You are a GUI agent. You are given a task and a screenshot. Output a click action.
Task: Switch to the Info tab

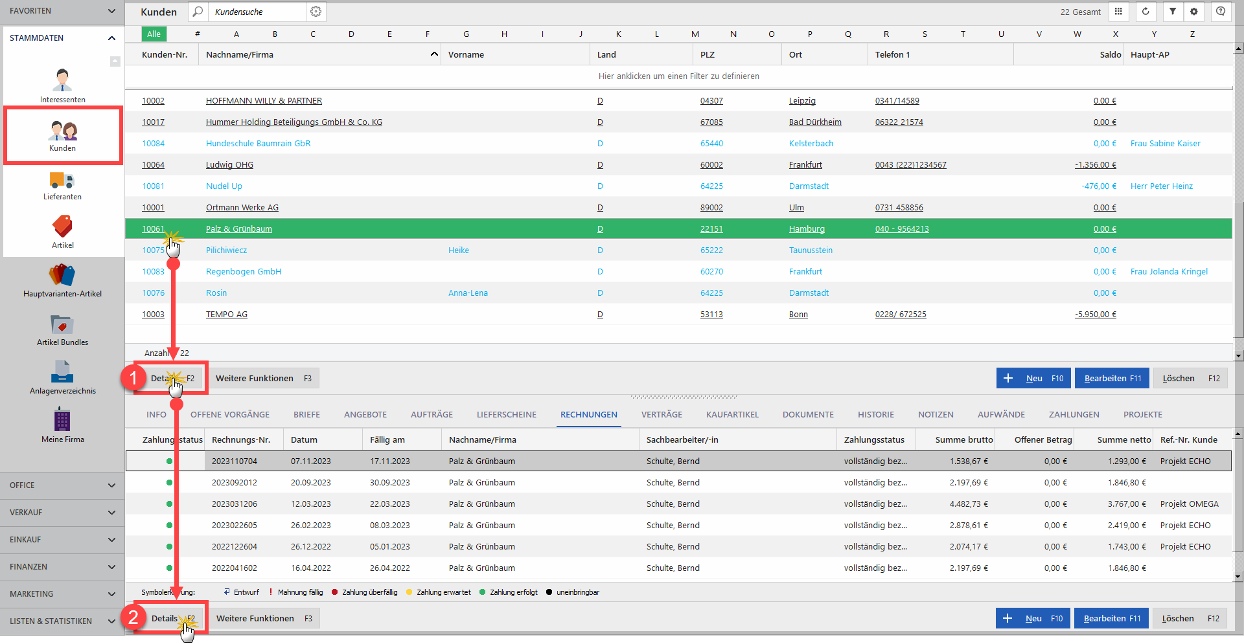click(156, 415)
